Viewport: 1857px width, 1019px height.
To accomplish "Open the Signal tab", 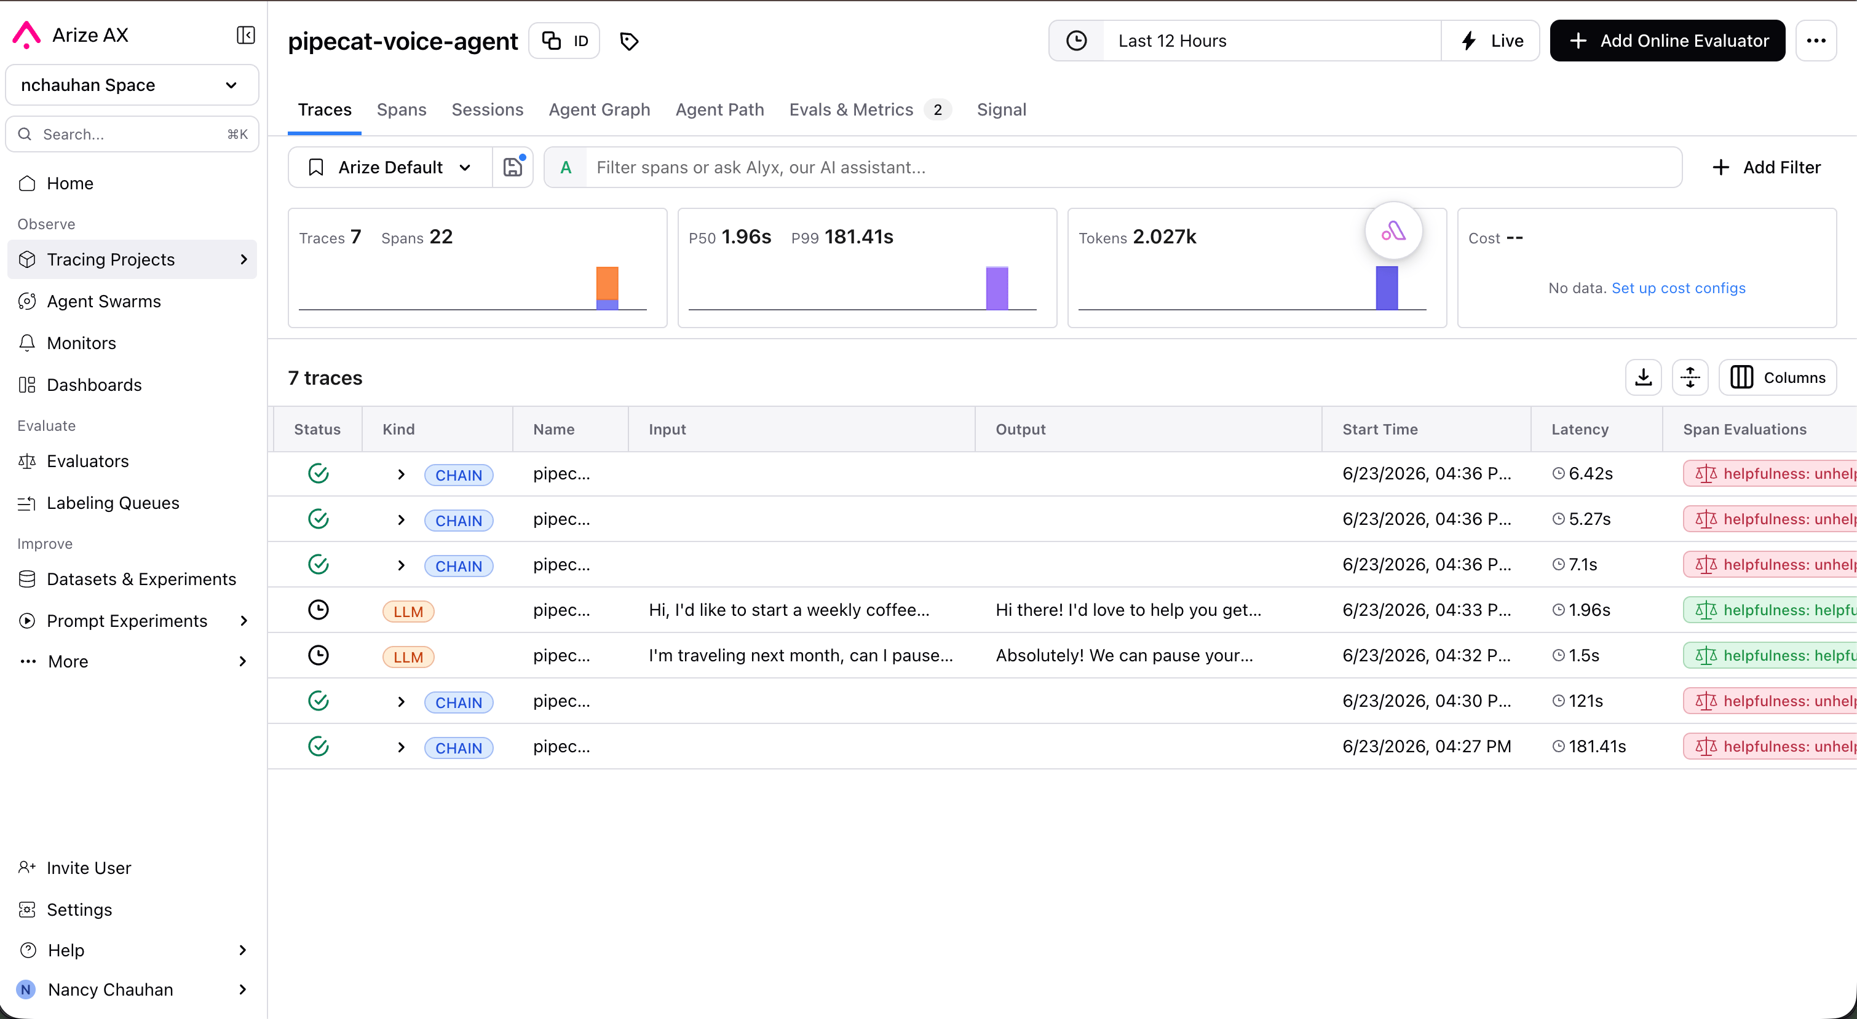I will [x=1001, y=109].
